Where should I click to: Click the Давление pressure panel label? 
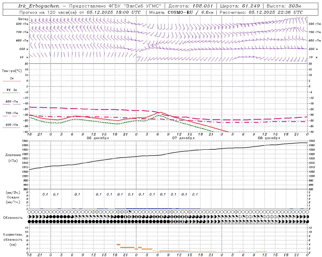point(13,155)
